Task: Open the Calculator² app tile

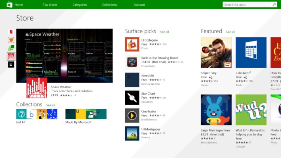Action: (x=251, y=52)
